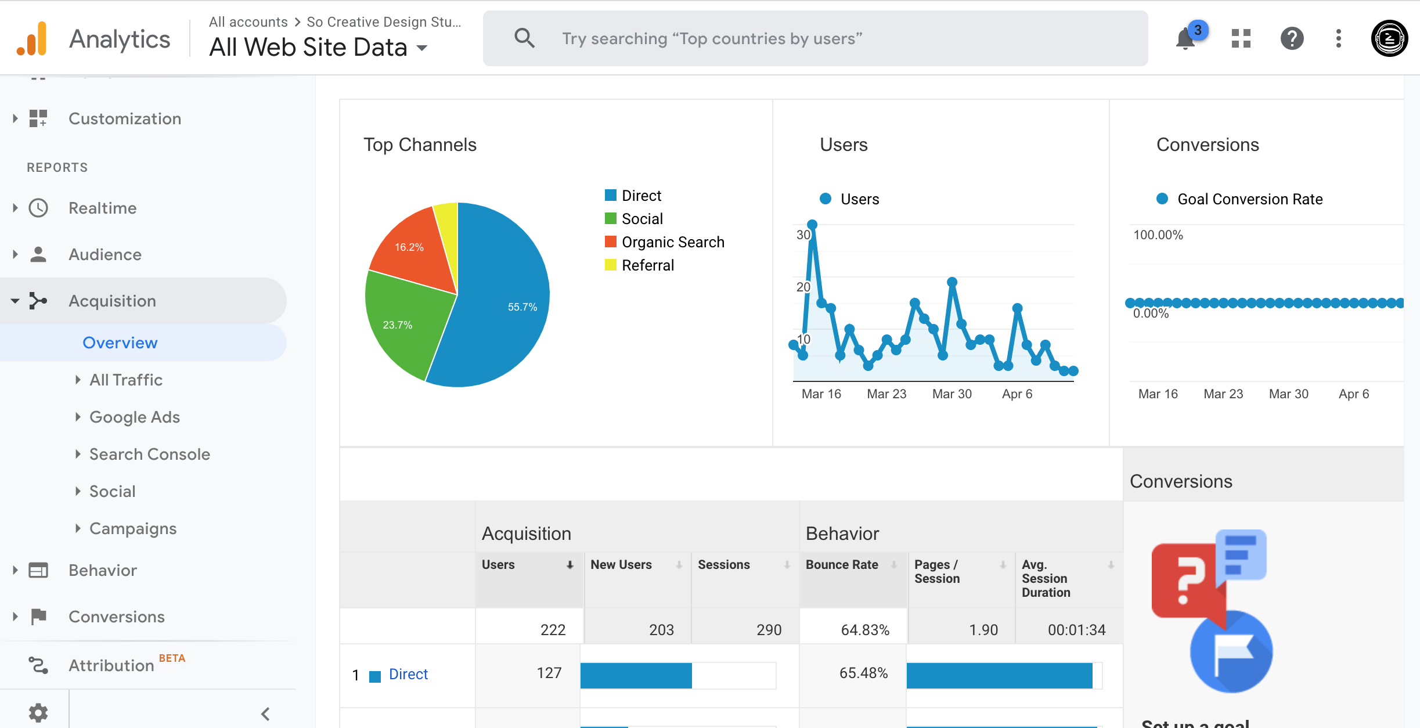The height and width of the screenshot is (728, 1420).
Task: Click the orange Organic Search legend swatch
Action: coord(610,242)
